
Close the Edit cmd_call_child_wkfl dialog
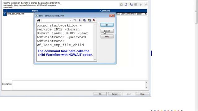[x=112, y=16]
